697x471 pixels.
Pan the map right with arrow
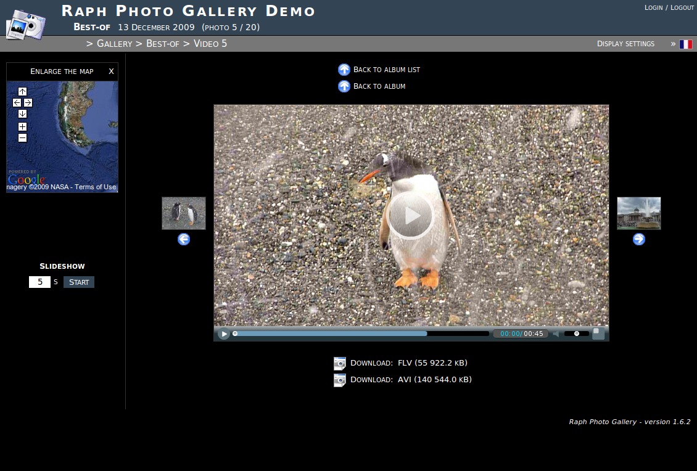coord(28,102)
